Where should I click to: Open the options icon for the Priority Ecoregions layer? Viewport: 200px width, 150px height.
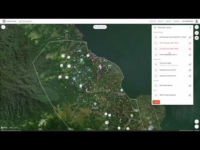tap(190, 95)
